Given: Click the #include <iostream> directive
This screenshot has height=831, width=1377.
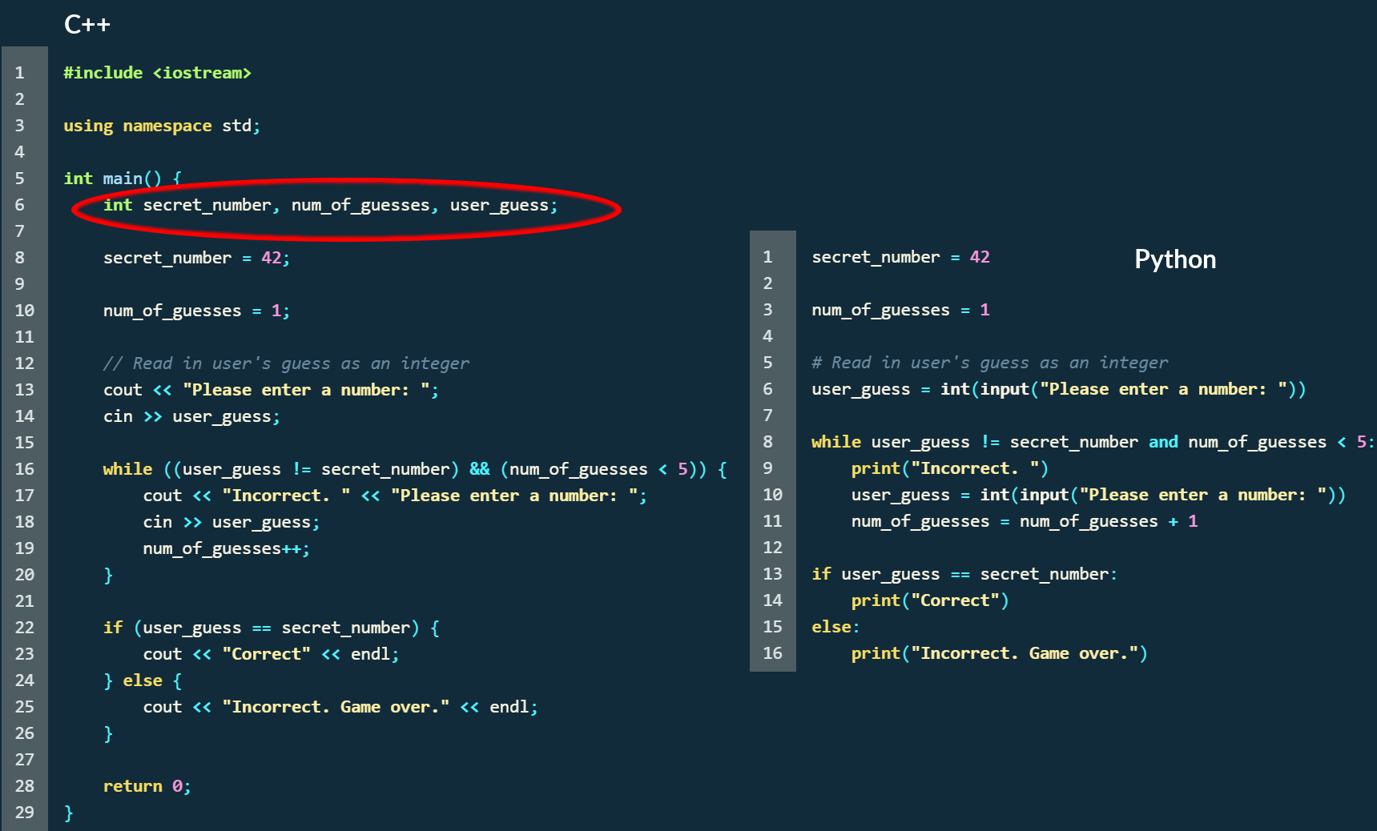Looking at the screenshot, I should (157, 72).
